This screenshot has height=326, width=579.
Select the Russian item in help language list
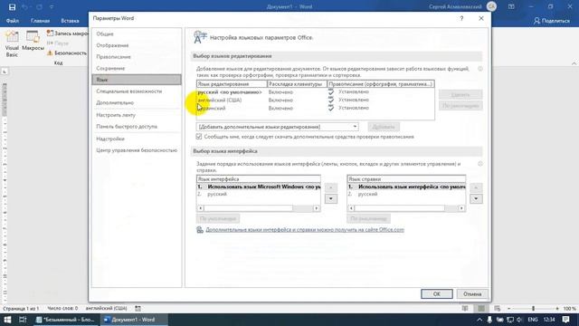406,194
